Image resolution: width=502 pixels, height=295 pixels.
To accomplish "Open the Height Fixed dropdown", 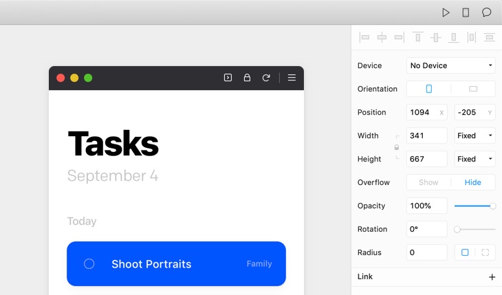I will pos(474,159).
